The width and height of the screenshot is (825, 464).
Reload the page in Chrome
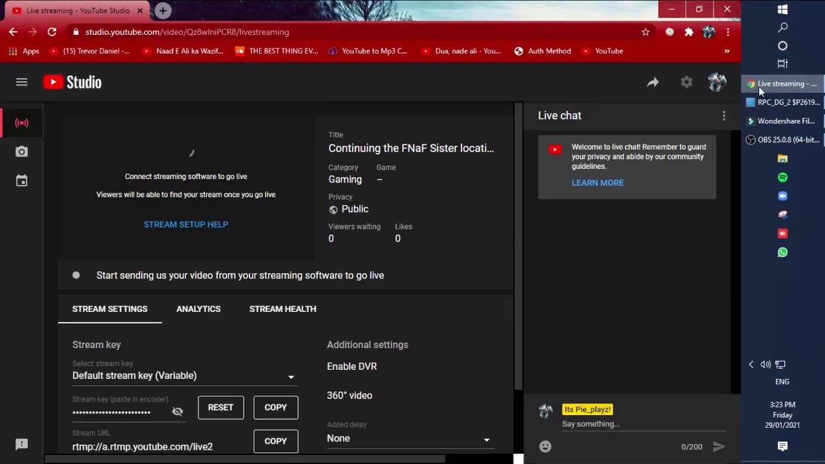(52, 32)
